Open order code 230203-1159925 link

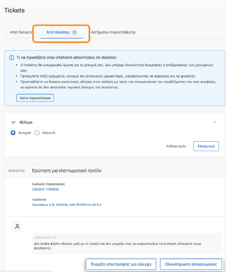[46, 189]
